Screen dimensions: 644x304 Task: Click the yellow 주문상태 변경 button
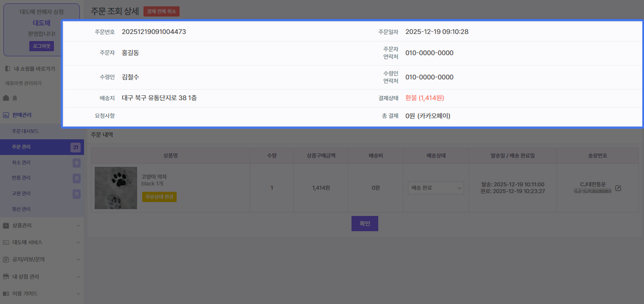[x=159, y=197]
